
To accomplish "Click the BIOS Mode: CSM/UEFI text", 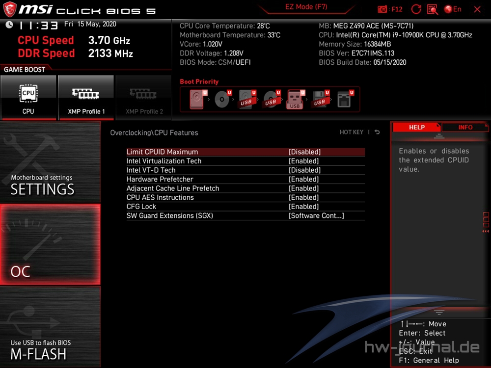I will click(x=215, y=62).
